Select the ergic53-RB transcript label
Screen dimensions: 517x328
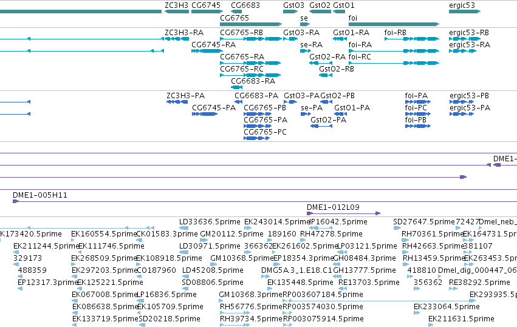(469, 33)
